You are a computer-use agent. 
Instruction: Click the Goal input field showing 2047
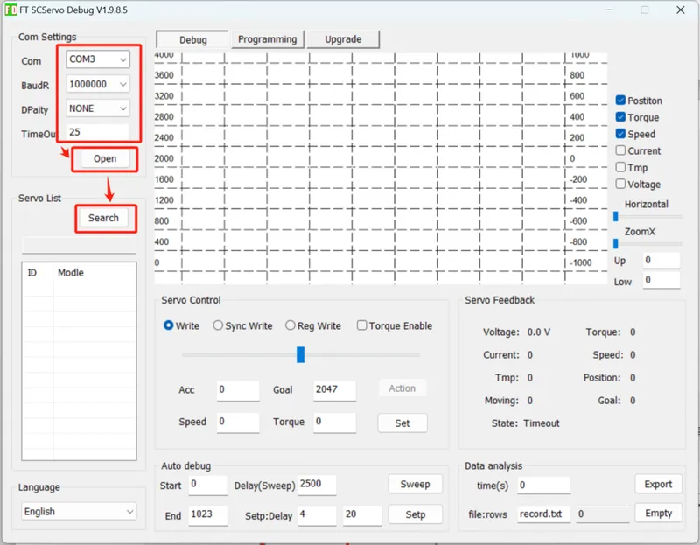tap(334, 390)
